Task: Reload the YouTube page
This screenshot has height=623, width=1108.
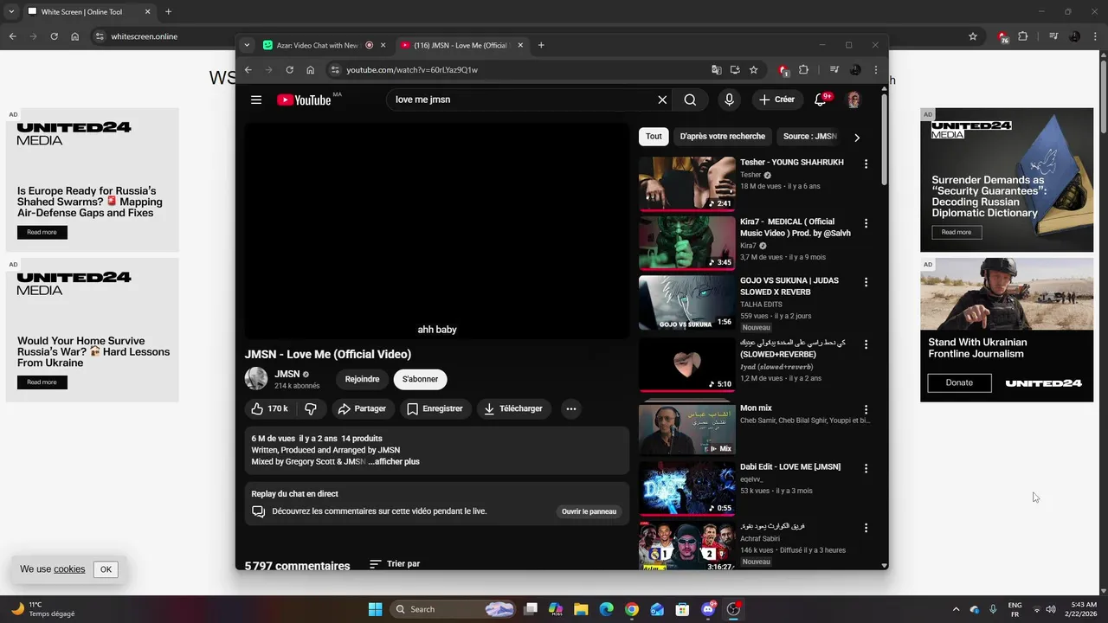Action: (289, 70)
